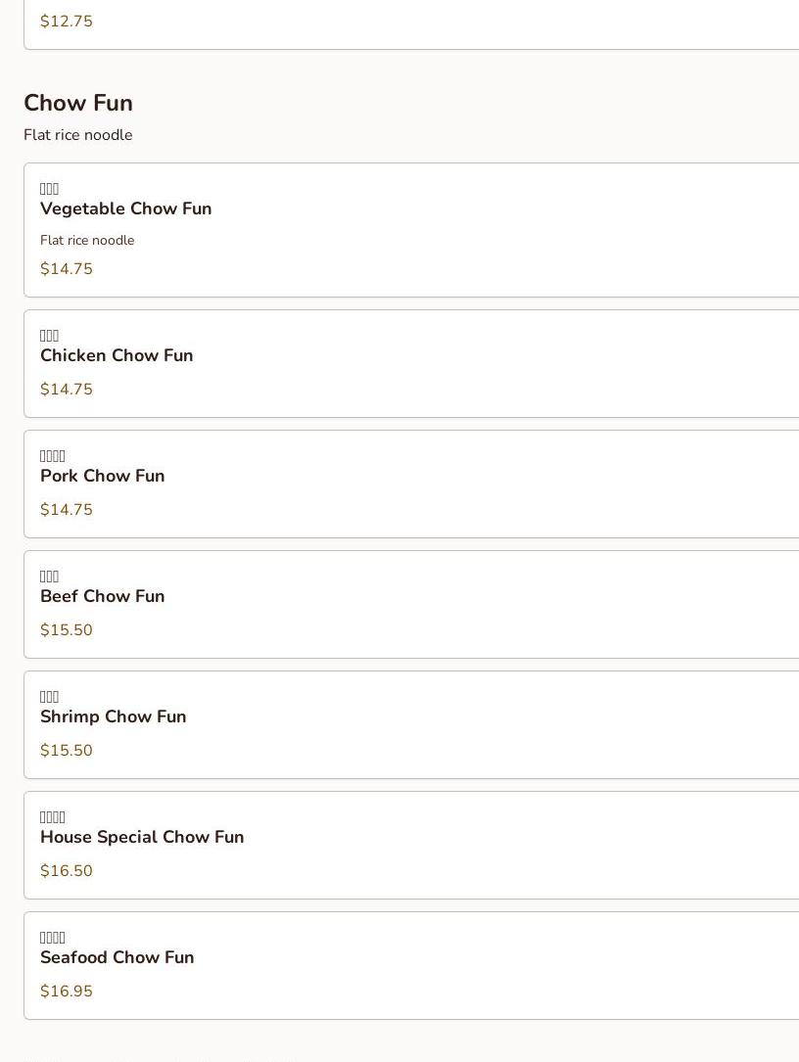Choose Pork Chow Fun from the menu
The height and width of the screenshot is (1062, 799).
point(102,476)
